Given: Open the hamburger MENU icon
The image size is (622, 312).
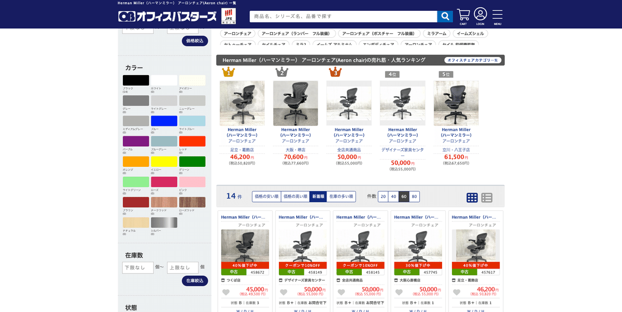Looking at the screenshot, I should (x=498, y=17).
